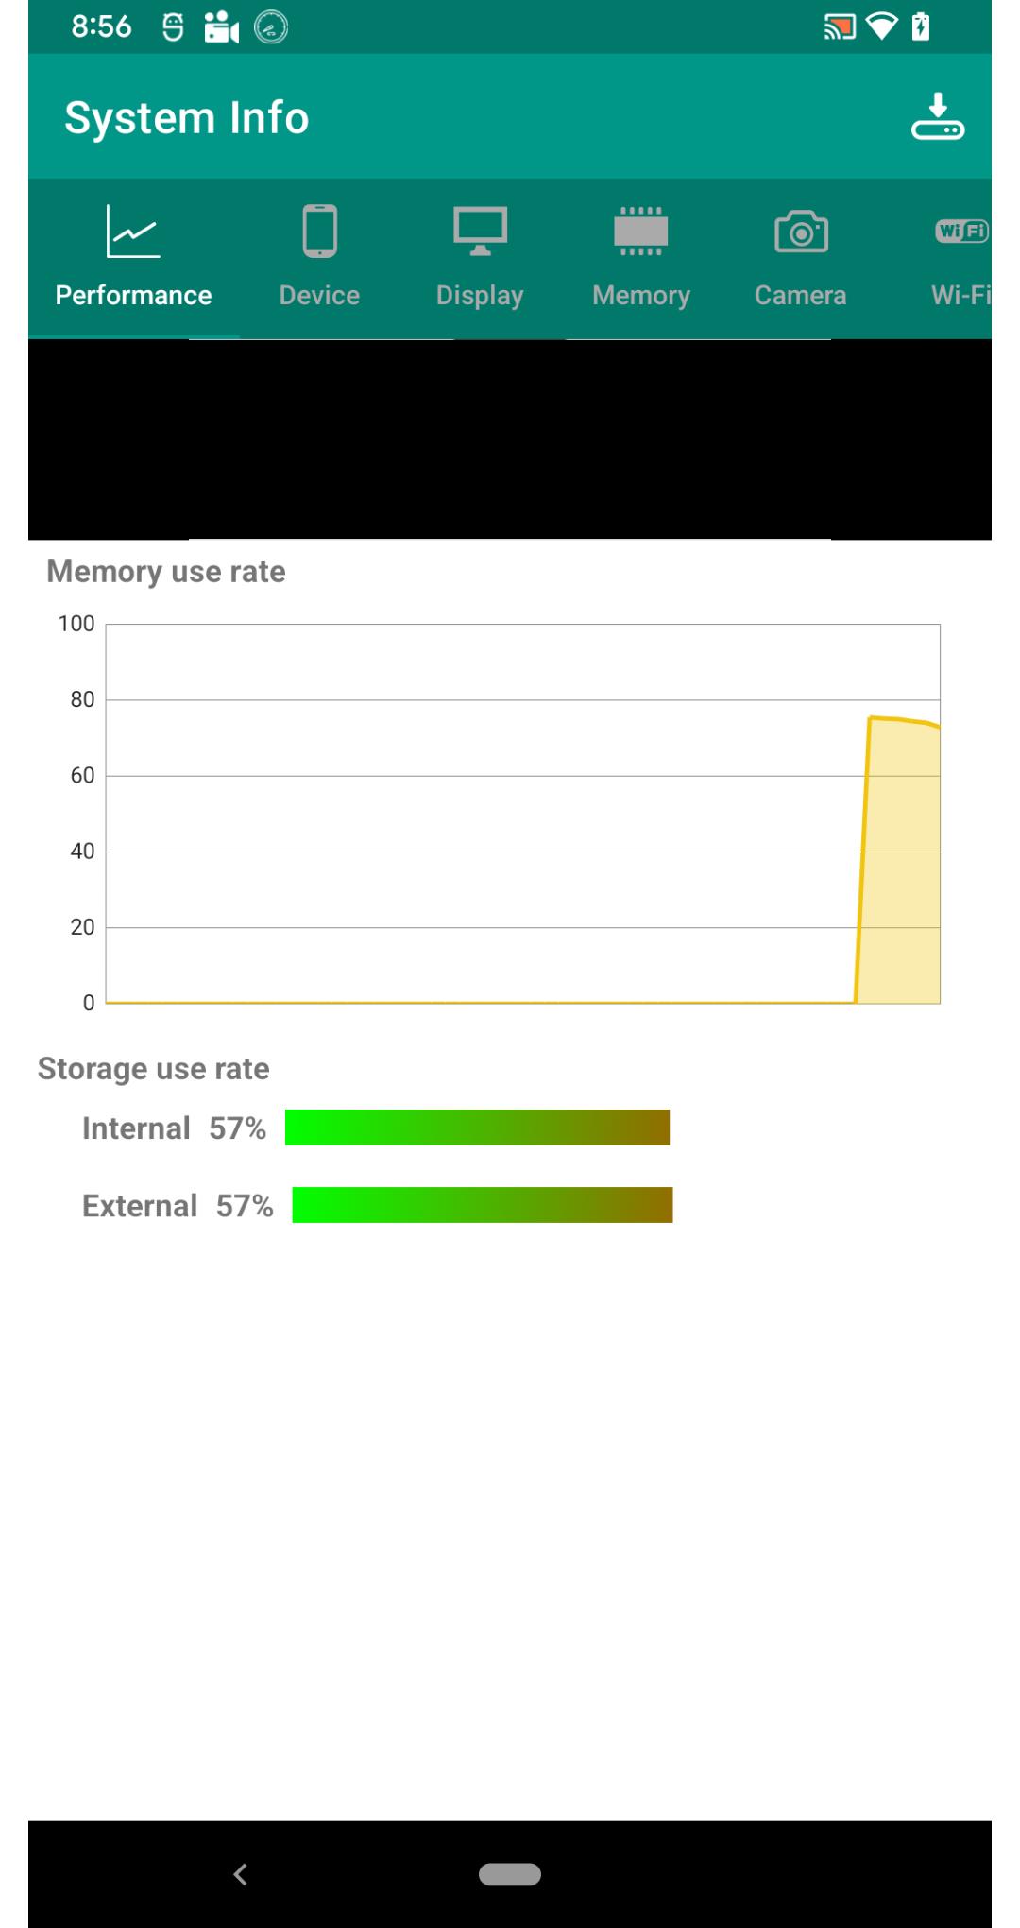Screen dimensions: 1020x1928
Task: Tap the video camera notification icon
Action: tap(221, 27)
